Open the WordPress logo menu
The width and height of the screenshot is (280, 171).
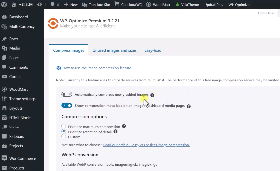point(4,4)
